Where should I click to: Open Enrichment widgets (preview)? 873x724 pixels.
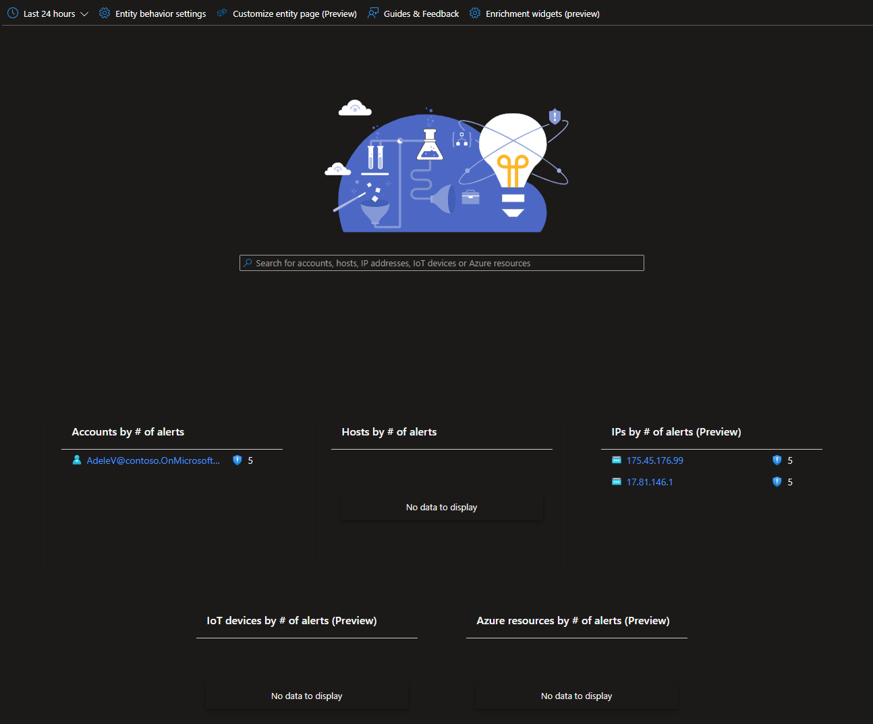[x=542, y=13]
